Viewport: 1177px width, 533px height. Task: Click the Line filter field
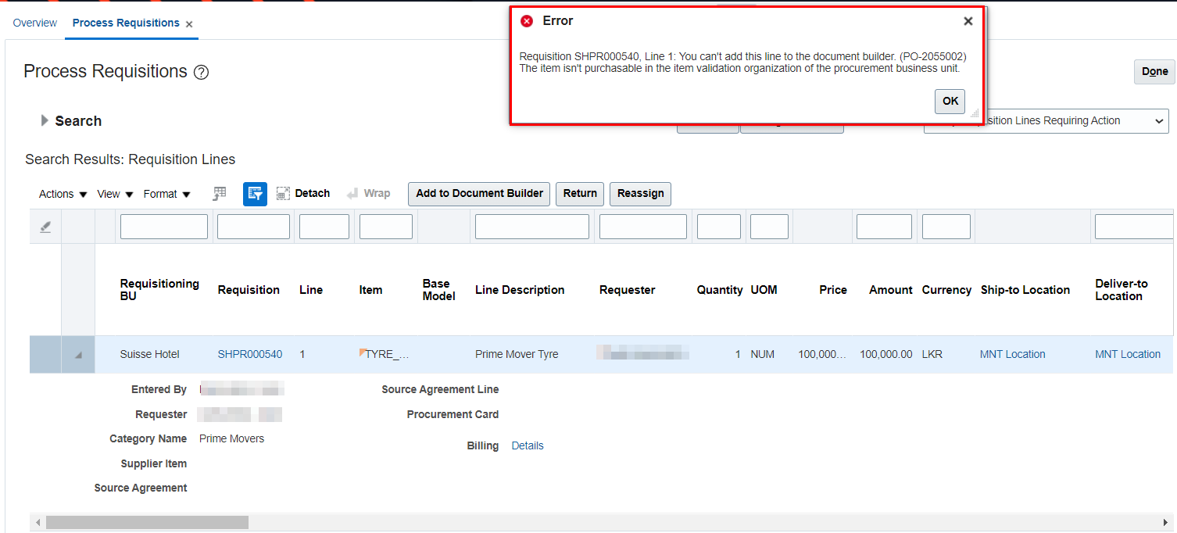pos(324,227)
